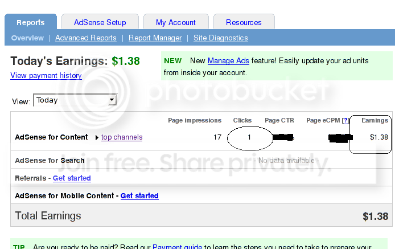This screenshot has width=395, height=249.
Task: Go to the Resources tab
Action: (x=244, y=22)
